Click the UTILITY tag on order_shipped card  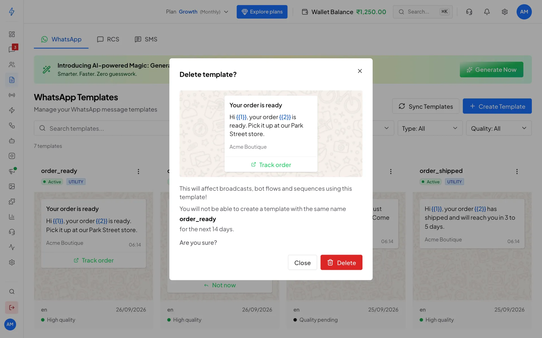(454, 182)
